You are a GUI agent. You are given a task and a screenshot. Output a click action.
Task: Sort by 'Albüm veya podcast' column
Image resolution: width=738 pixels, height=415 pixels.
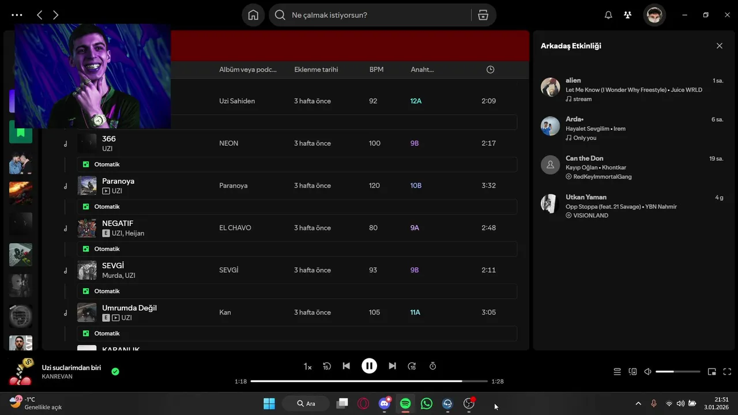[x=248, y=70]
